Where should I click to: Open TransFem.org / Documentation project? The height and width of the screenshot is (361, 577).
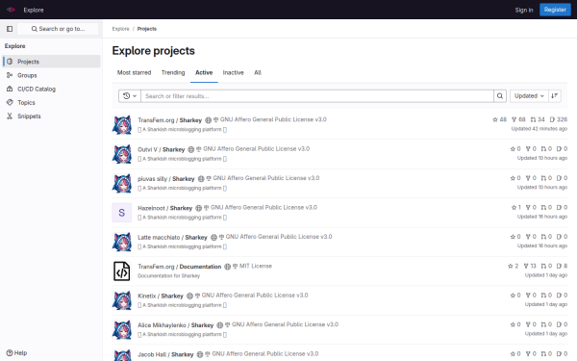(x=179, y=267)
